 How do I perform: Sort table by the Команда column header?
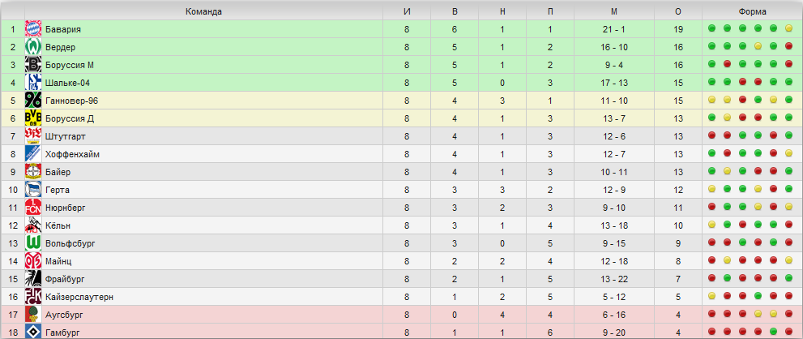(204, 11)
